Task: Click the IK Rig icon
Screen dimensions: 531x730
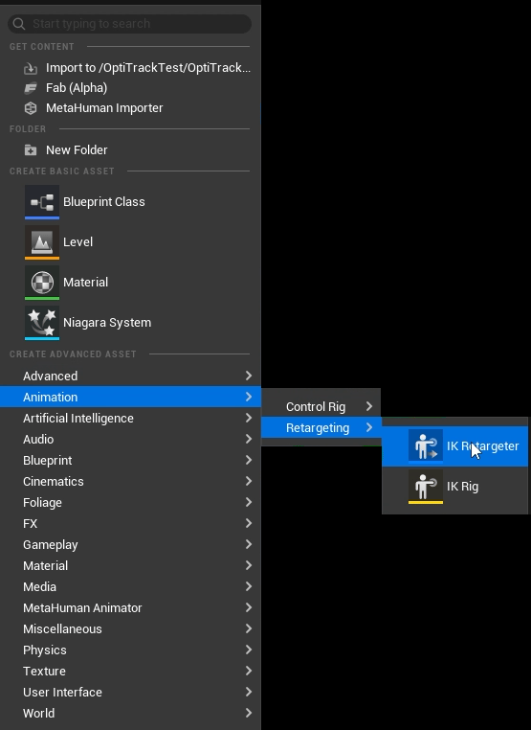Action: click(426, 487)
